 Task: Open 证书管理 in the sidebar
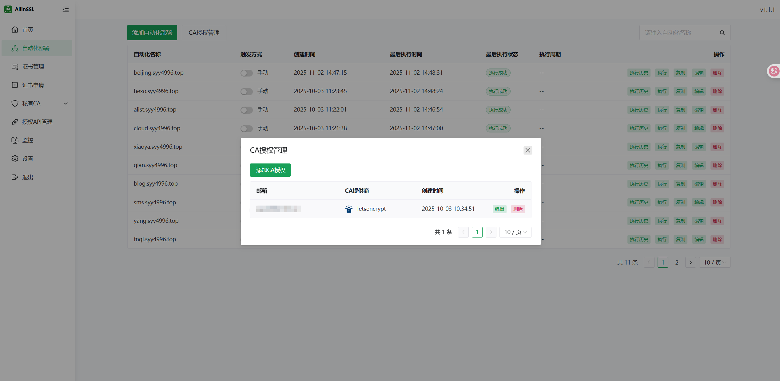click(33, 66)
